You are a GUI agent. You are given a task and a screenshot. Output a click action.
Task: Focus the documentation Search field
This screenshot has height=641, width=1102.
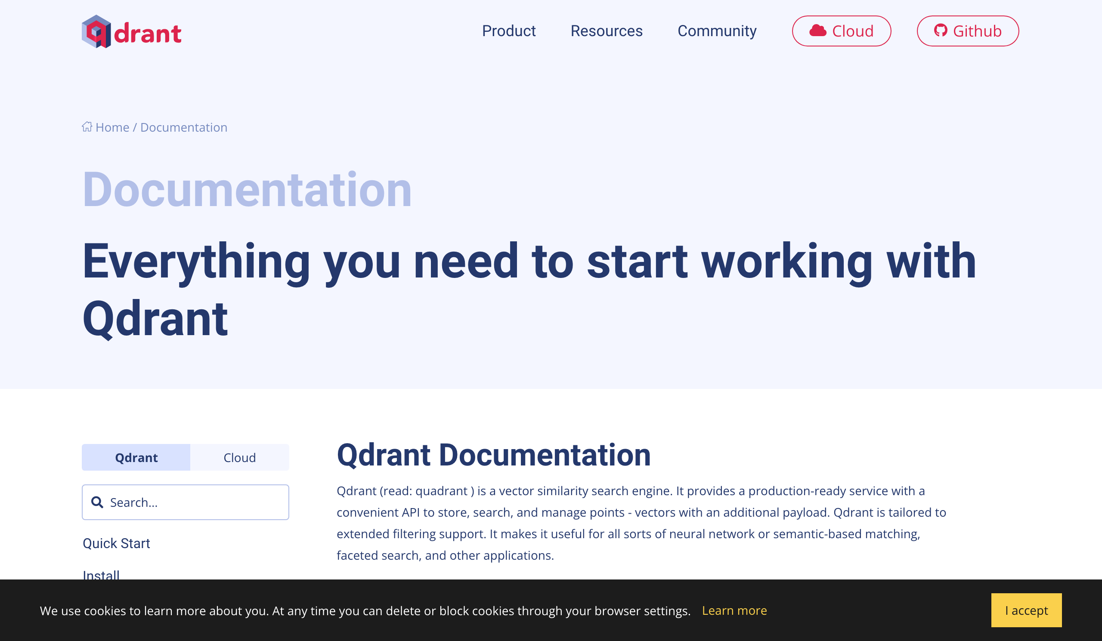click(x=186, y=502)
